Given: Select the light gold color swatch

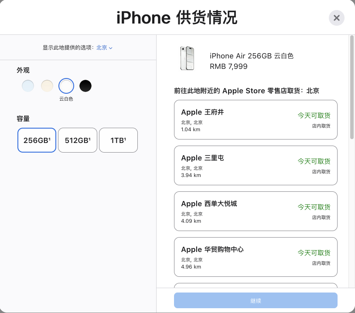Looking at the screenshot, I should pyautogui.click(x=47, y=86).
